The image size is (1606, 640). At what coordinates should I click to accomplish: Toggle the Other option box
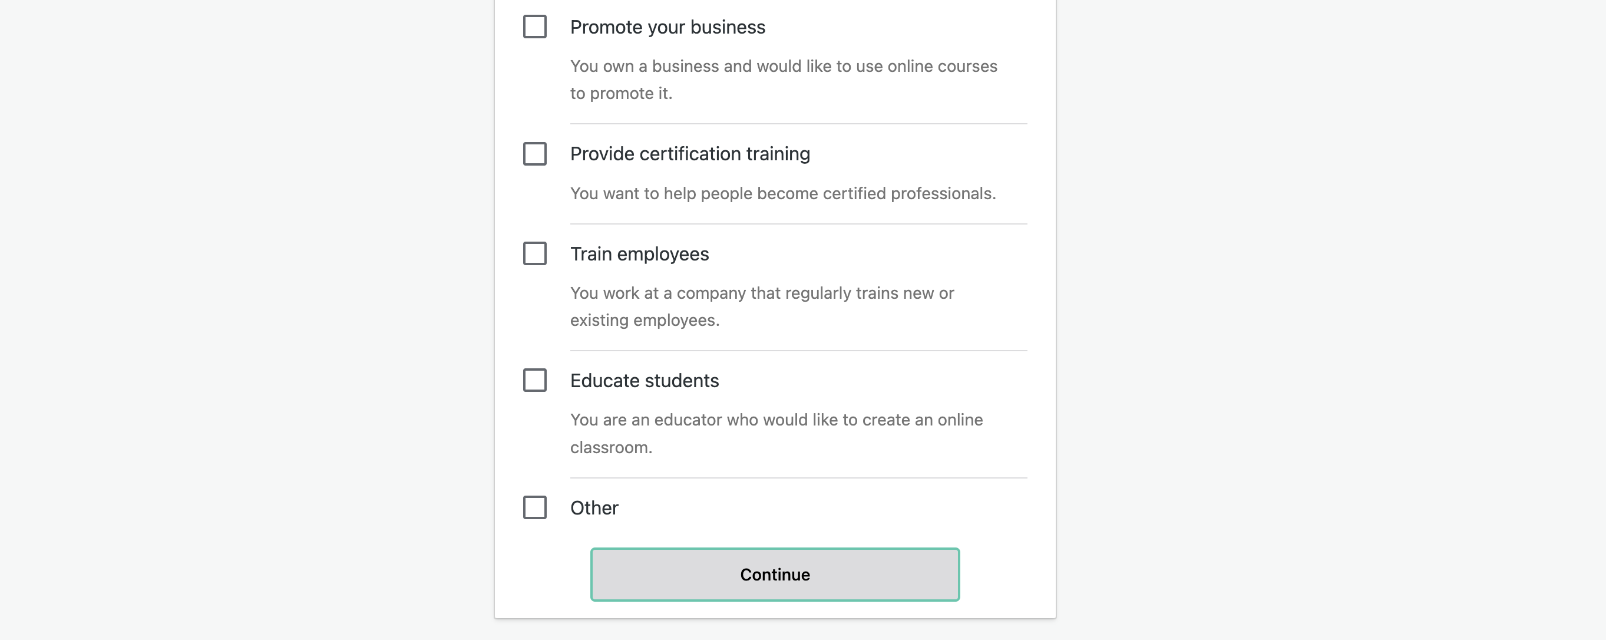tap(534, 508)
